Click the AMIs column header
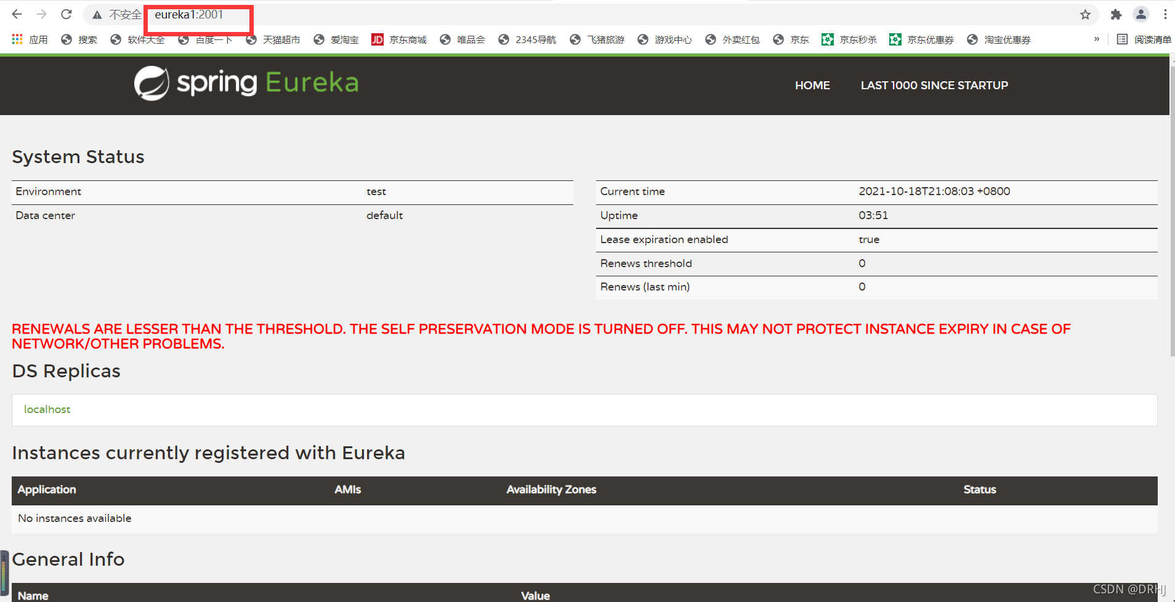The image size is (1175, 602). coord(347,489)
